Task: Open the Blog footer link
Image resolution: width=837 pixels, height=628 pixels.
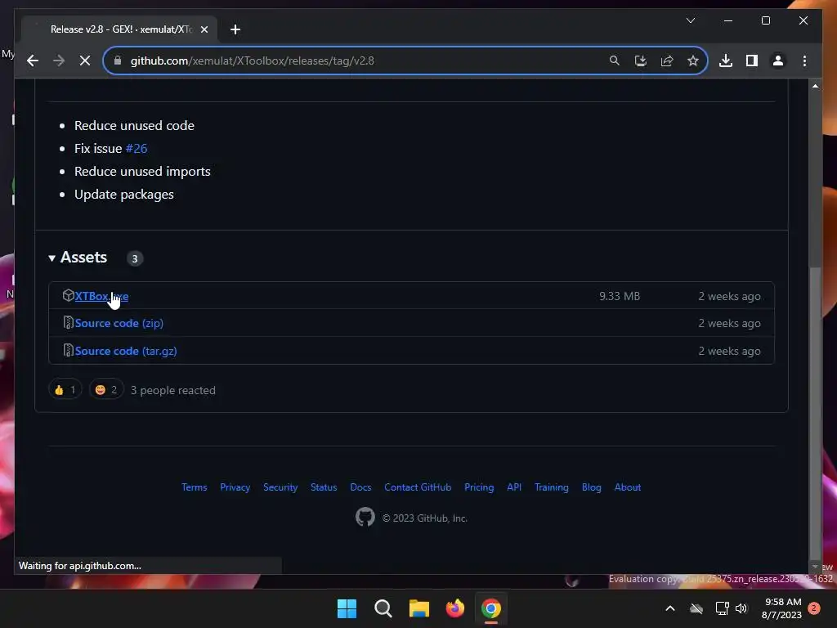Action: (592, 487)
